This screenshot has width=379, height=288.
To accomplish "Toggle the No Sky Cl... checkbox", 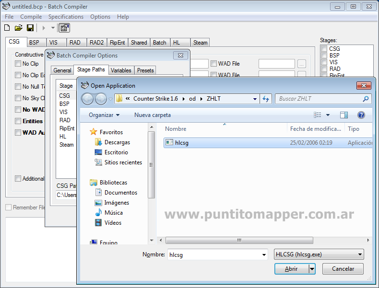I will coord(18,98).
